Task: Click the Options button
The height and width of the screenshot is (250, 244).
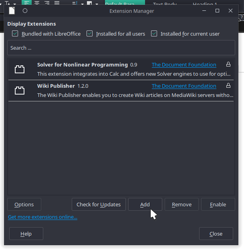Action: click(24, 204)
